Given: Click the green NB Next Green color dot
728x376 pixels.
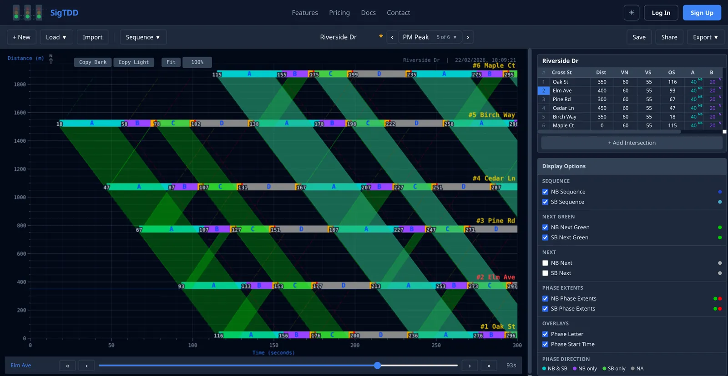Looking at the screenshot, I should tap(720, 228).
